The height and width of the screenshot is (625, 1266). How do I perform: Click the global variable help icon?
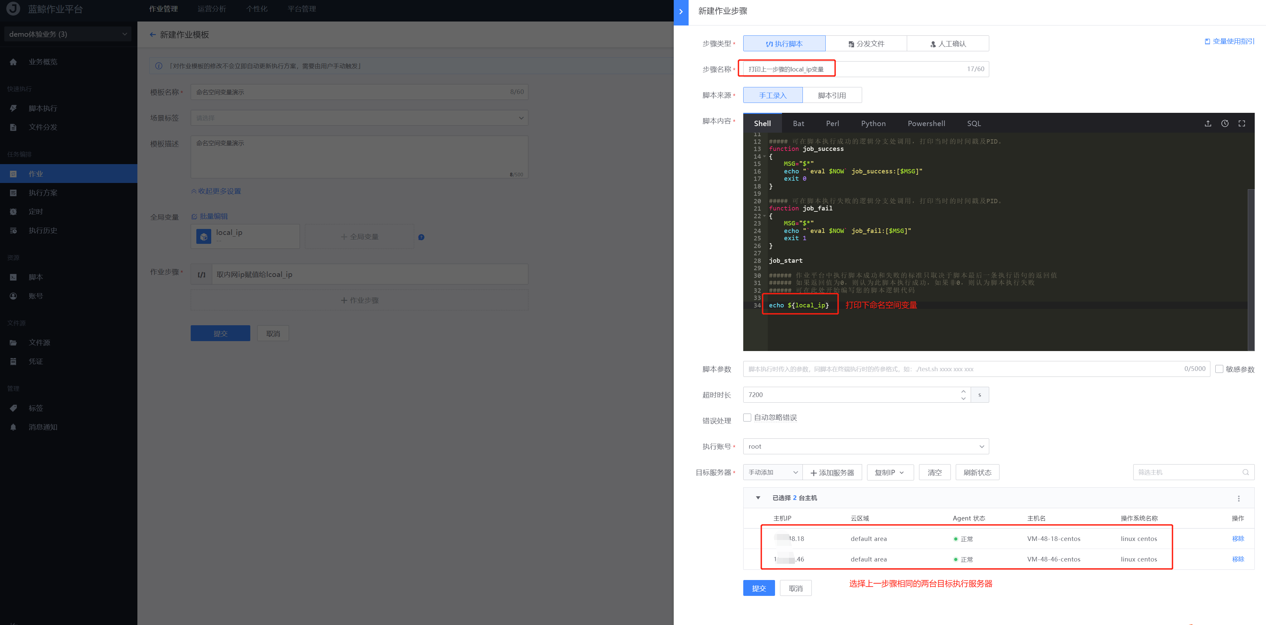click(x=421, y=237)
